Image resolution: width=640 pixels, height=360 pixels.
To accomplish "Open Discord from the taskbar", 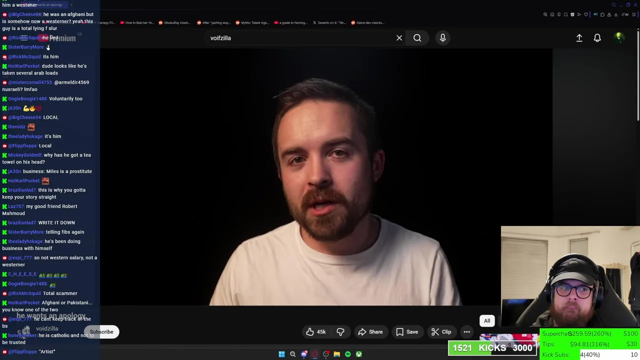I will 303,354.
